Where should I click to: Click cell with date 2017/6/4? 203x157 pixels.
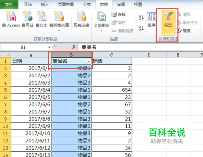point(31,90)
